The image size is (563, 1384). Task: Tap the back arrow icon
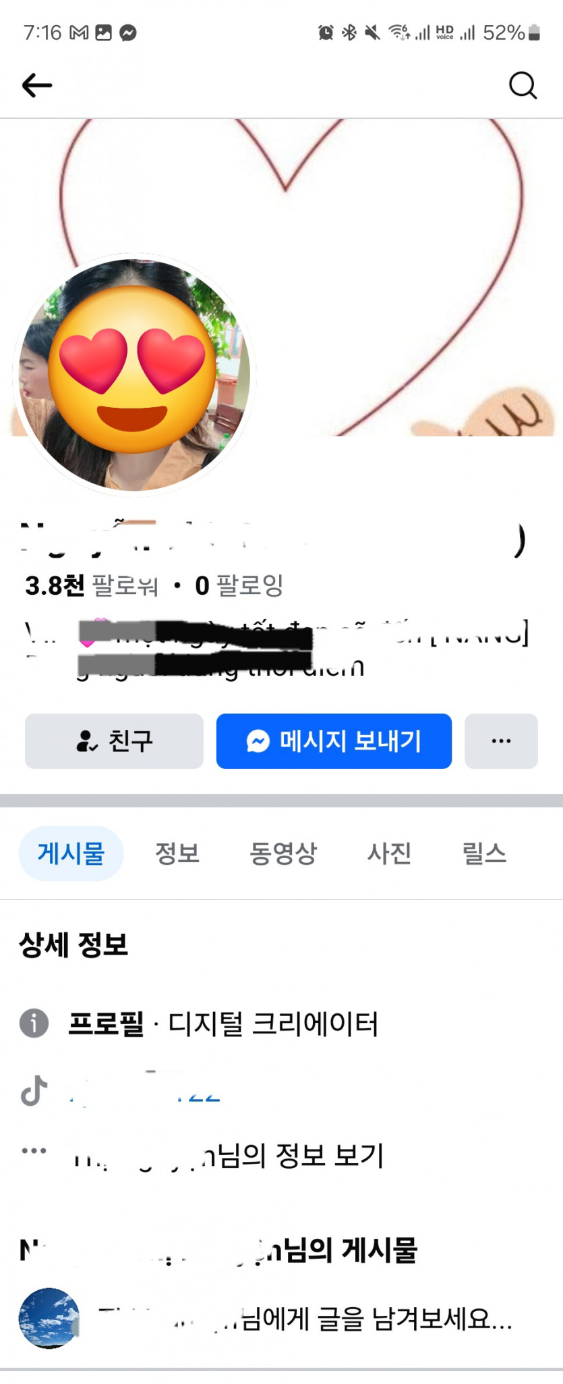37,85
